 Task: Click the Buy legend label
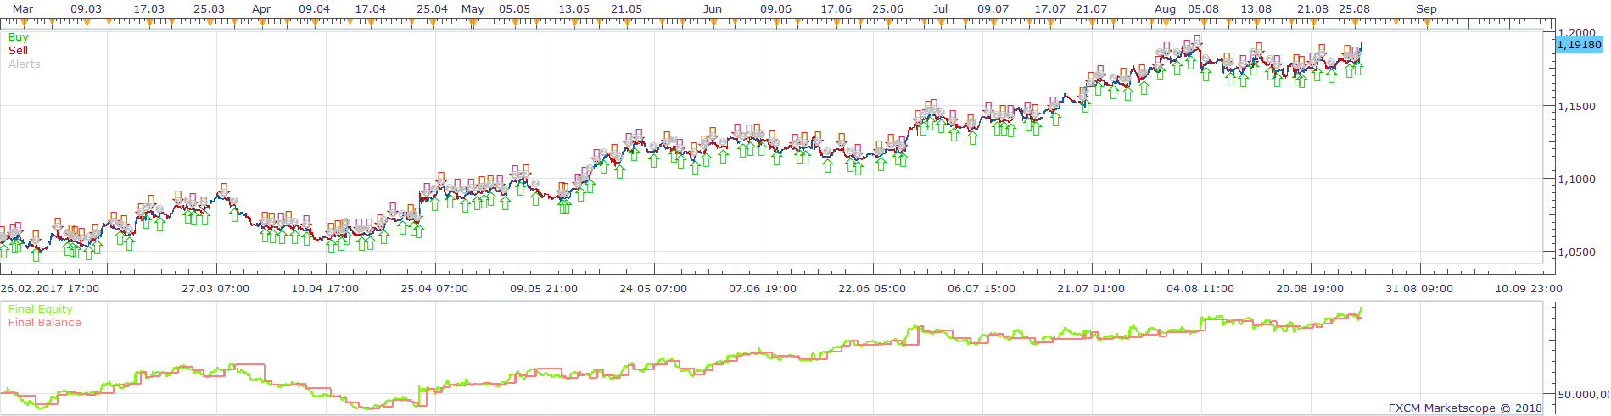(18, 37)
